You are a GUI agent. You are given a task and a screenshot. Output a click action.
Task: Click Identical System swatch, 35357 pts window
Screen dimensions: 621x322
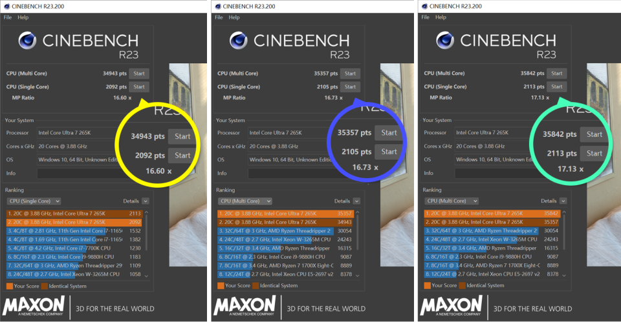pyautogui.click(x=256, y=286)
